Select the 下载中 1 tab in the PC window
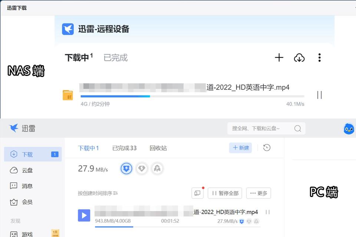Screen dimensions: 356x237 pyautogui.click(x=88, y=148)
